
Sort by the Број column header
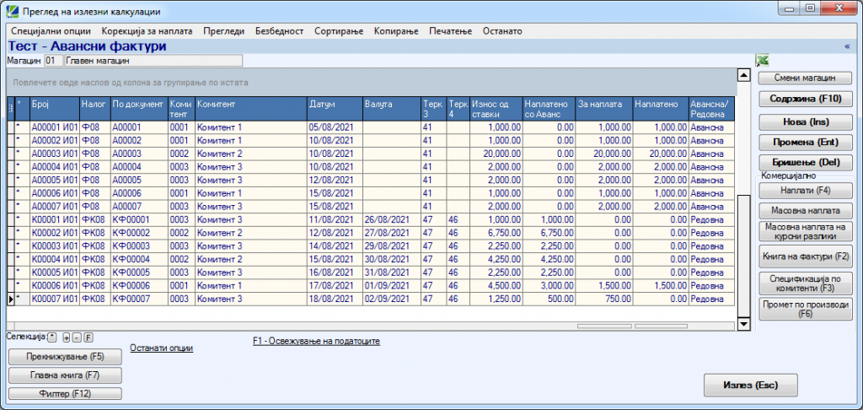coord(55,109)
